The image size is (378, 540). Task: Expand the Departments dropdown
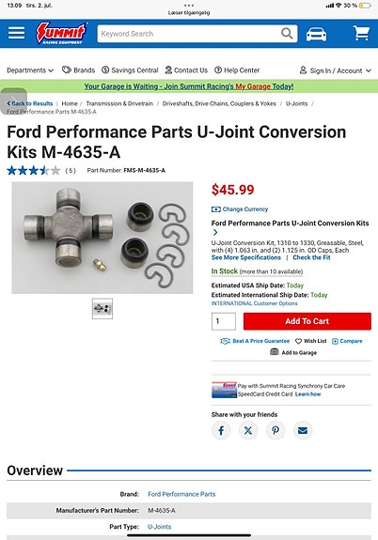tap(30, 70)
